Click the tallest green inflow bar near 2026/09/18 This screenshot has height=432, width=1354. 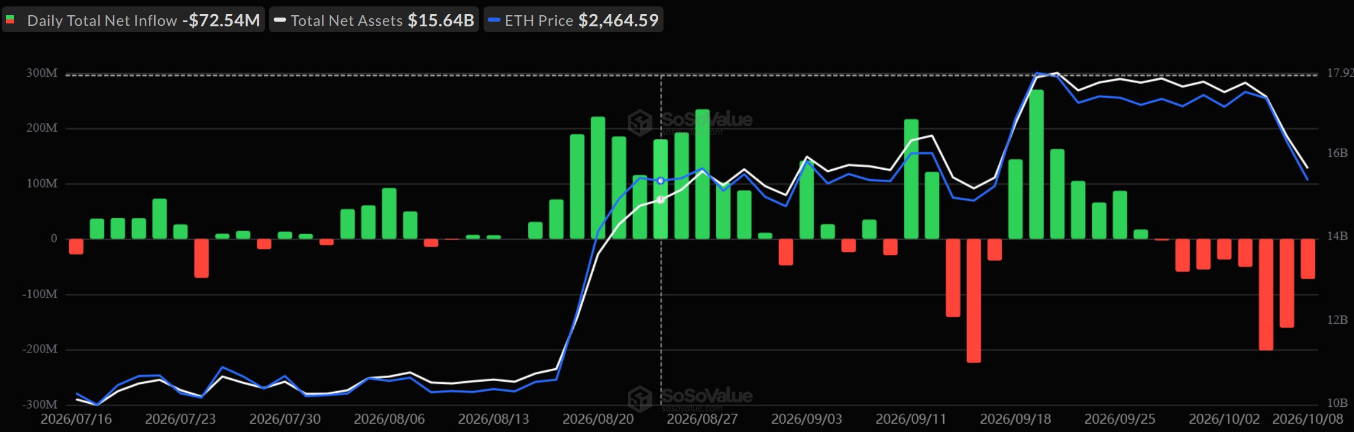coord(1036,164)
